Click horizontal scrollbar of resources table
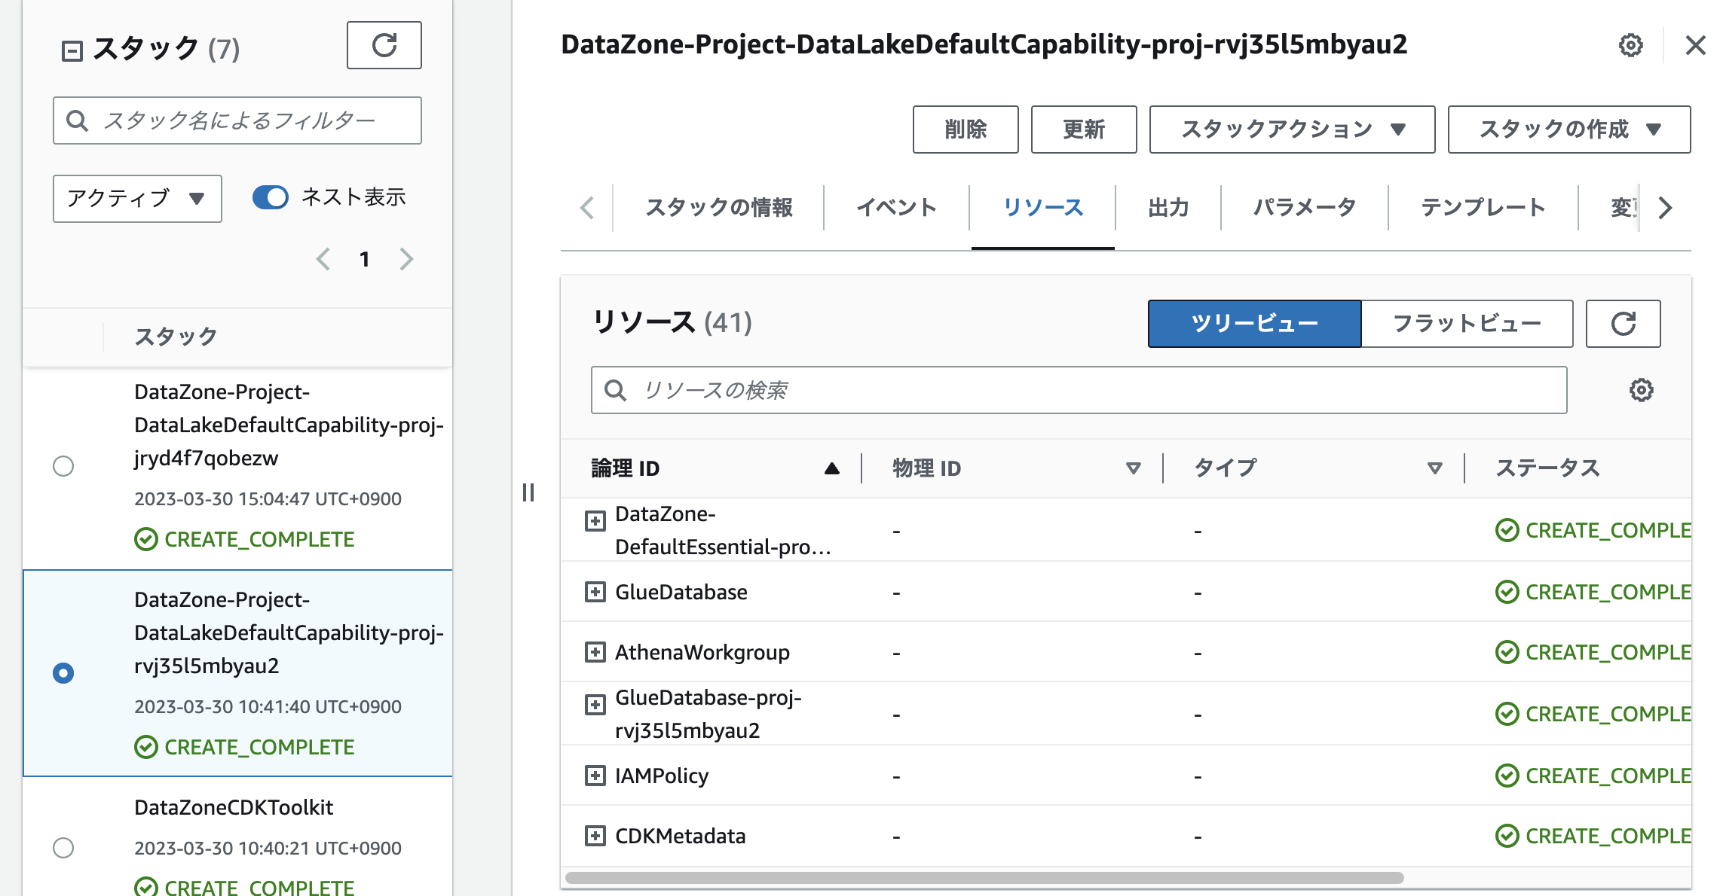The height and width of the screenshot is (896, 1723). (x=984, y=878)
